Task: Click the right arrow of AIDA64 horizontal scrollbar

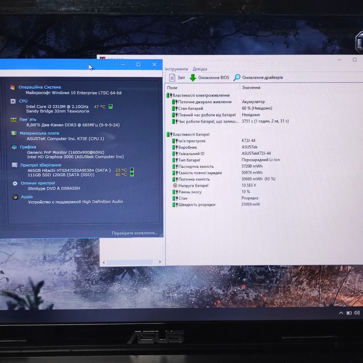Action: pyautogui.click(x=160, y=262)
